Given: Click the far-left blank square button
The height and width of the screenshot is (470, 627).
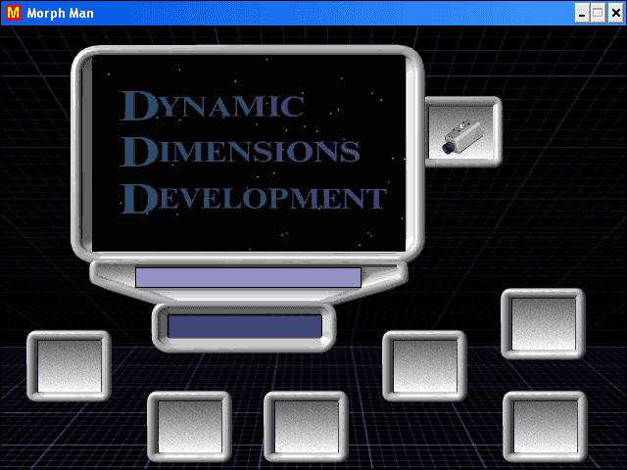Looking at the screenshot, I should [69, 365].
